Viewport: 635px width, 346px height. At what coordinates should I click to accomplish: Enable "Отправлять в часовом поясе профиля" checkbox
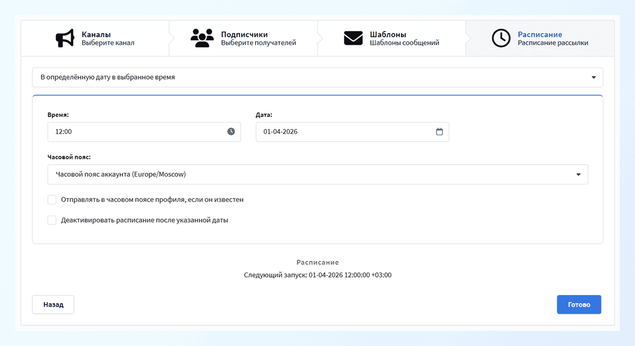[52, 200]
